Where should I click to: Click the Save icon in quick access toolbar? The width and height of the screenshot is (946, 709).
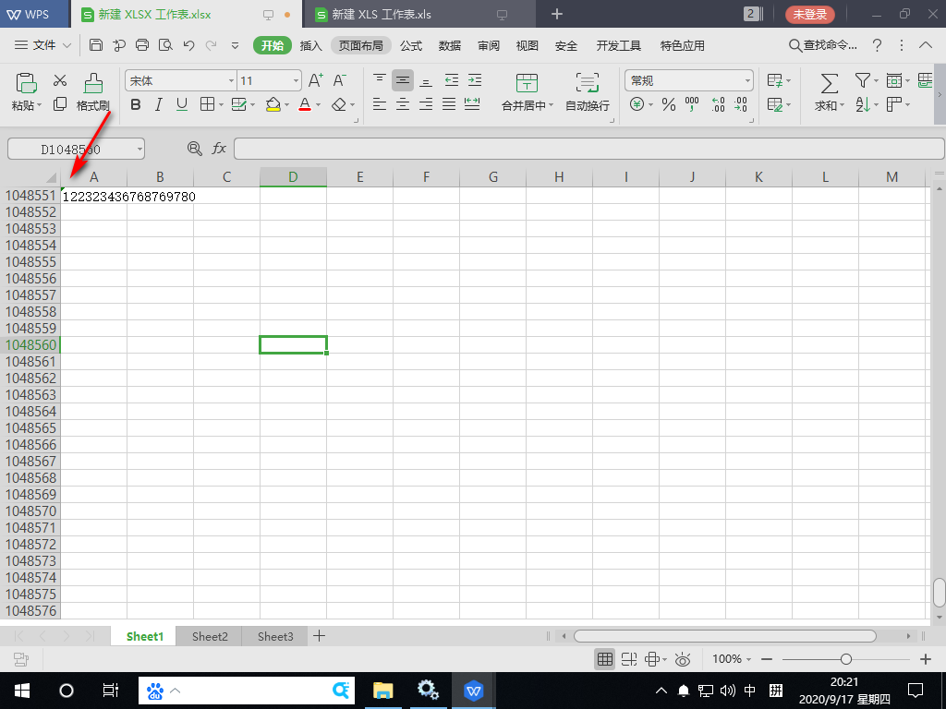tap(96, 45)
